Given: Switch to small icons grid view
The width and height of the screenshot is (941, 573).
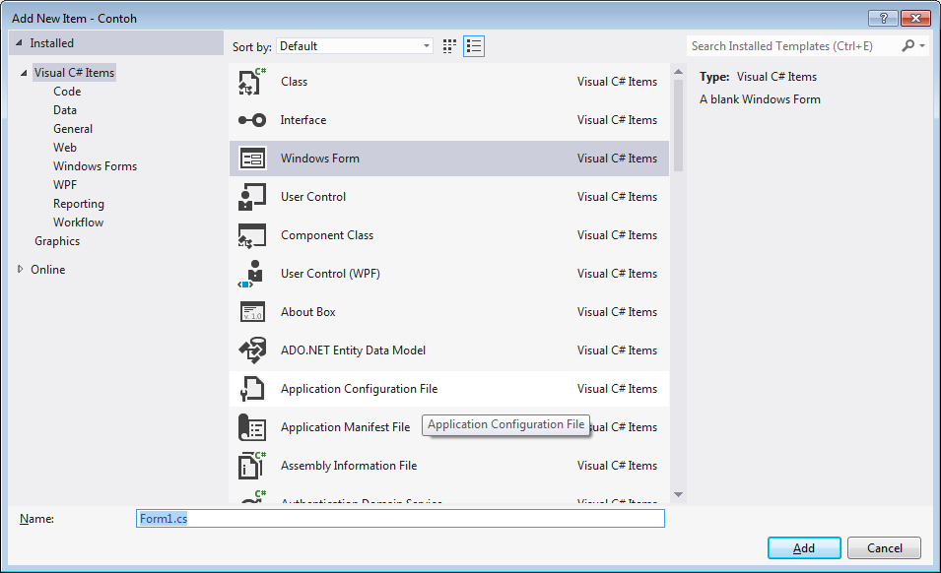Looking at the screenshot, I should tap(449, 46).
